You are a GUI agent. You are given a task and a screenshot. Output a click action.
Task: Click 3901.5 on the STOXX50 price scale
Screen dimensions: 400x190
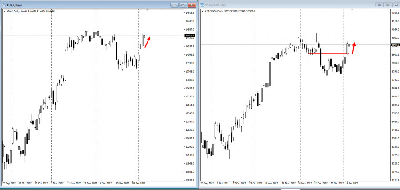[396, 55]
